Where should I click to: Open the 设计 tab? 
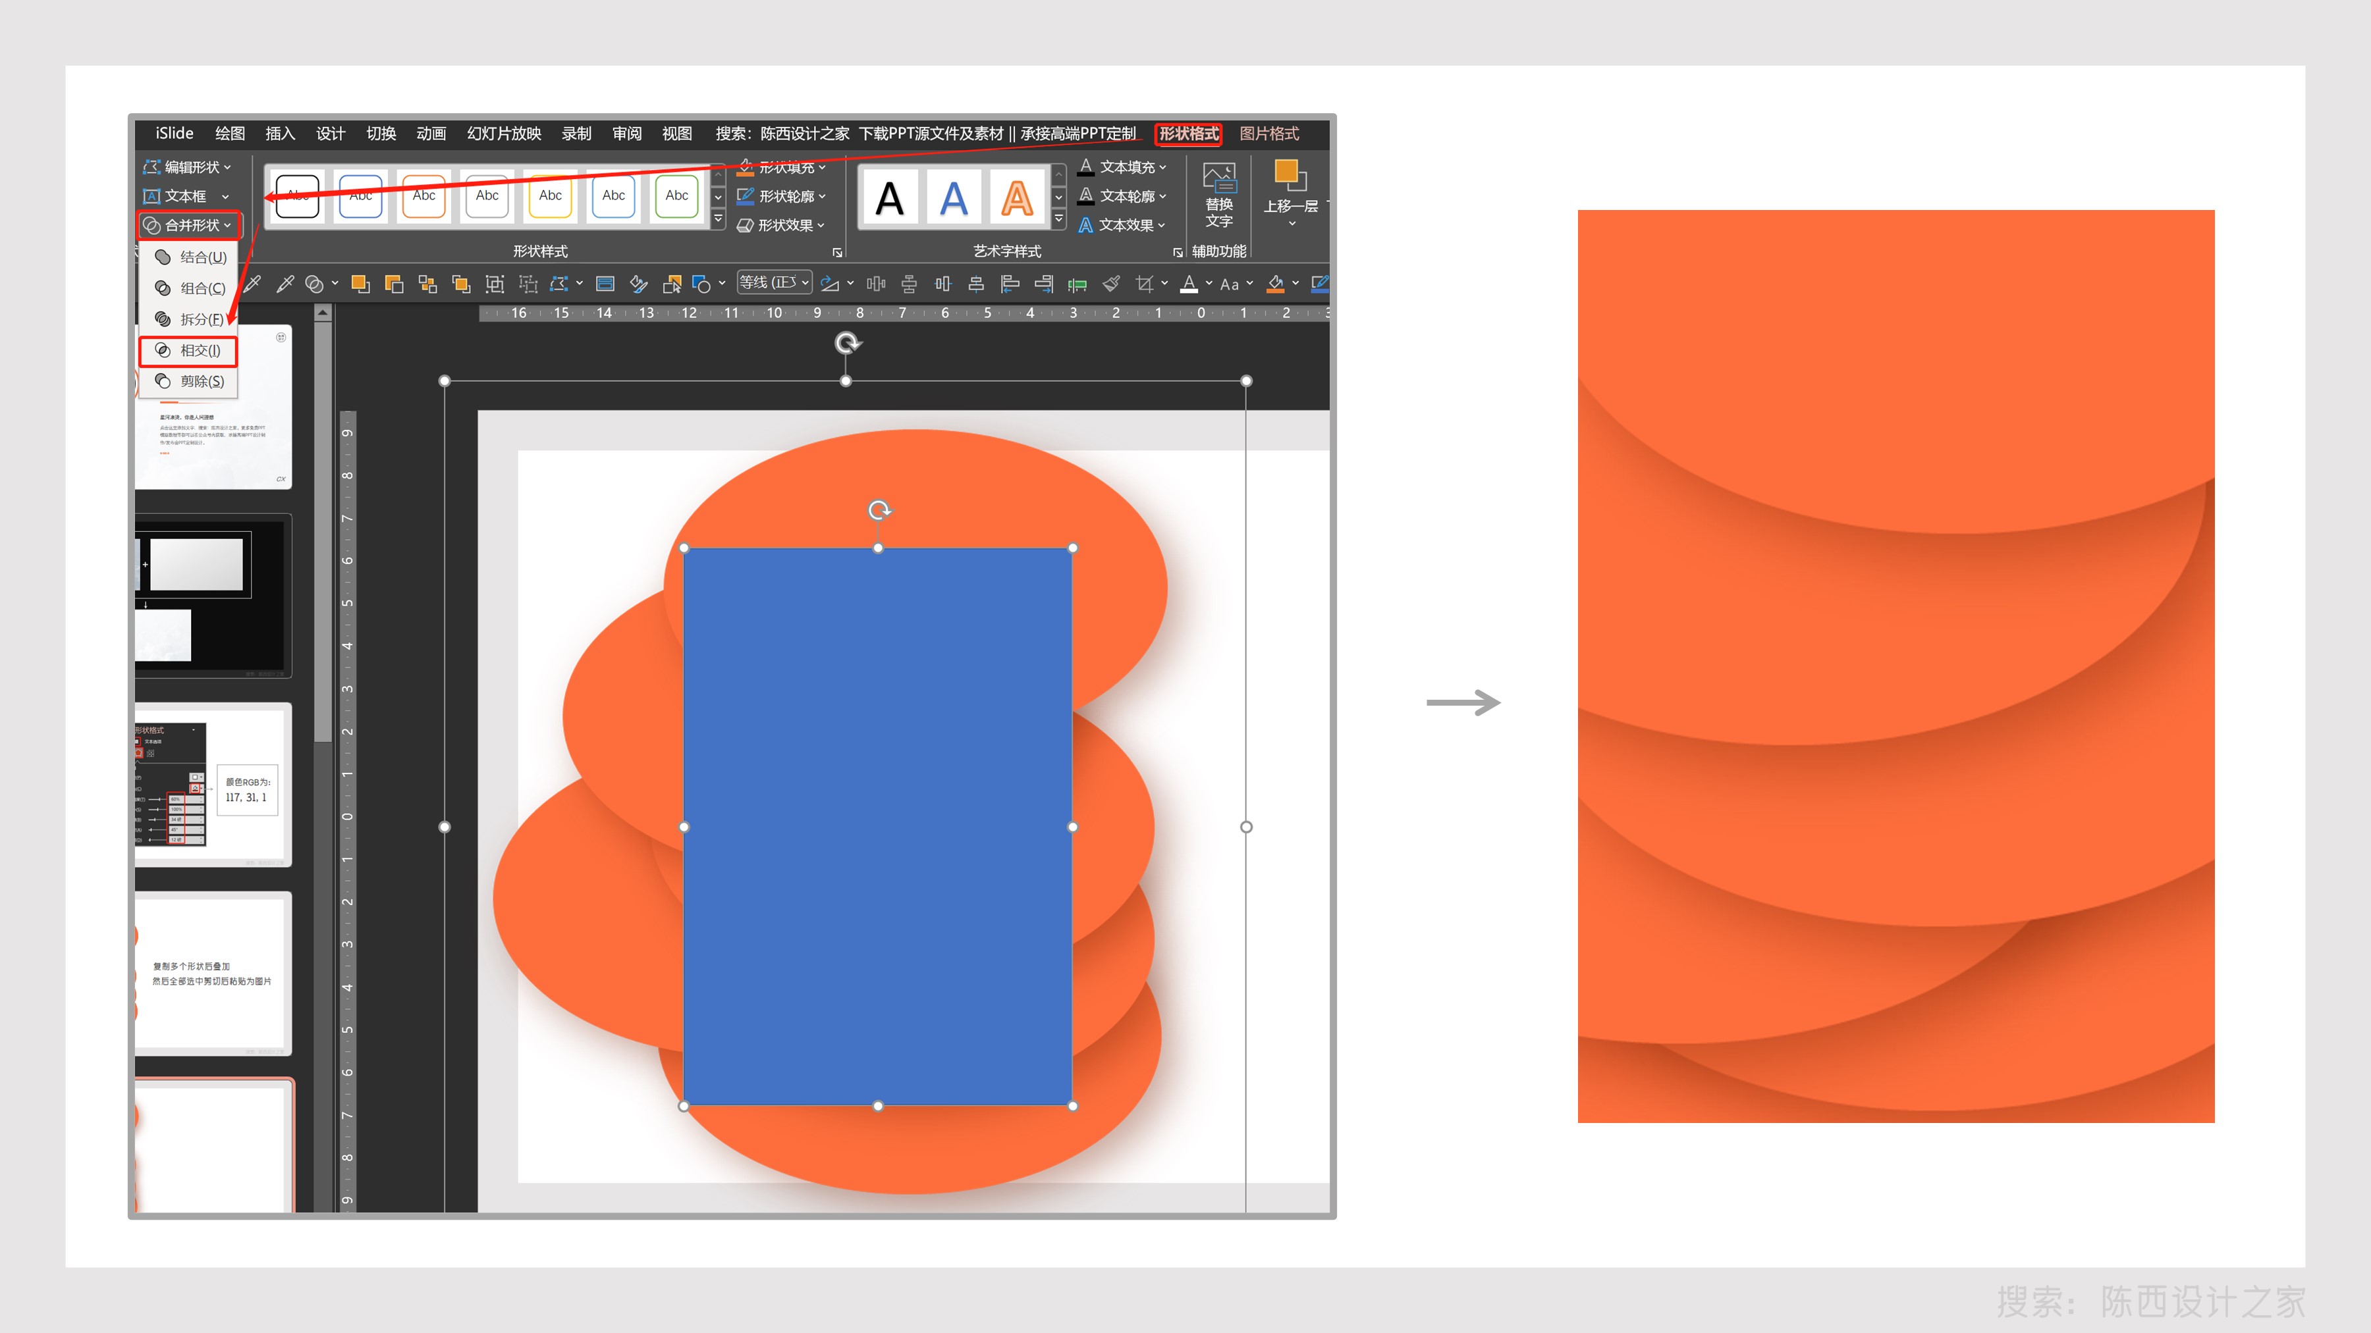pyautogui.click(x=331, y=134)
